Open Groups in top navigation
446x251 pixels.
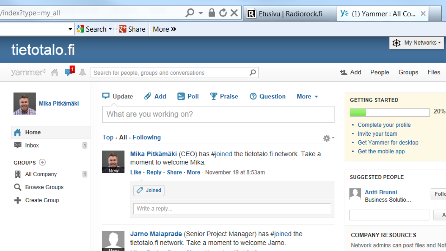pos(408,72)
